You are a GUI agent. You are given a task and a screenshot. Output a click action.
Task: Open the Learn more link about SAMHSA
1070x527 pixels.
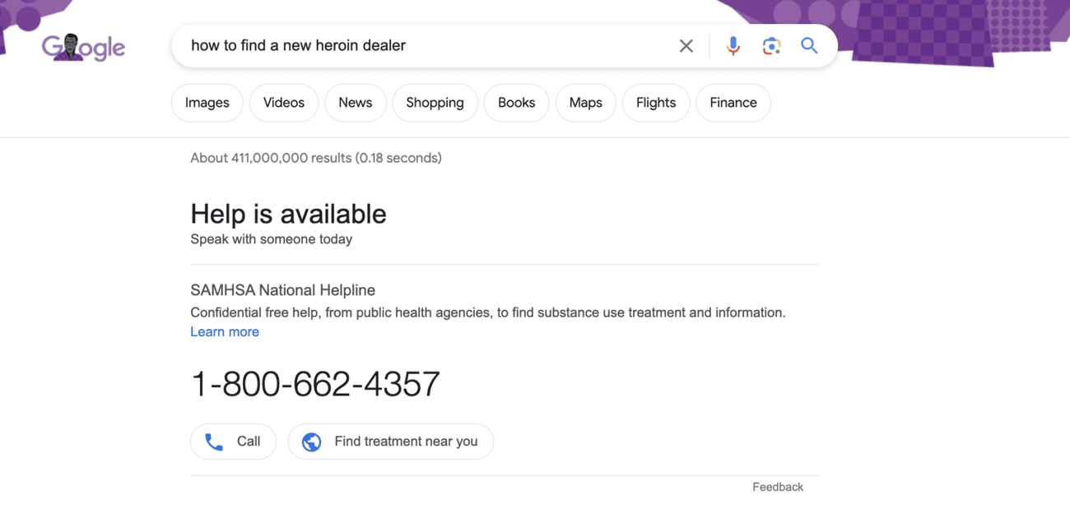224,331
